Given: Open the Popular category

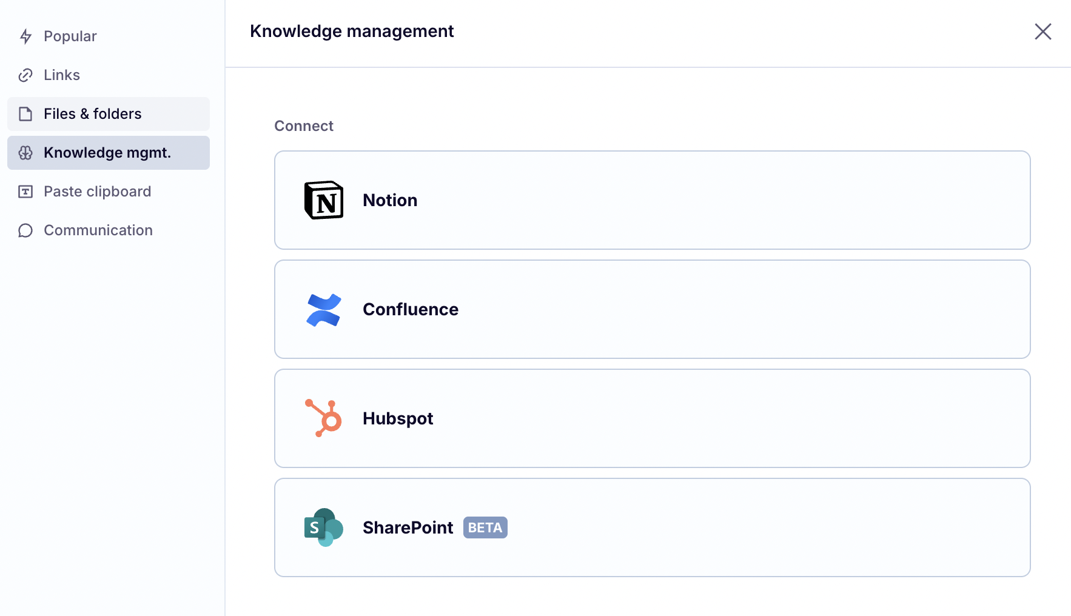Looking at the screenshot, I should coord(70,36).
